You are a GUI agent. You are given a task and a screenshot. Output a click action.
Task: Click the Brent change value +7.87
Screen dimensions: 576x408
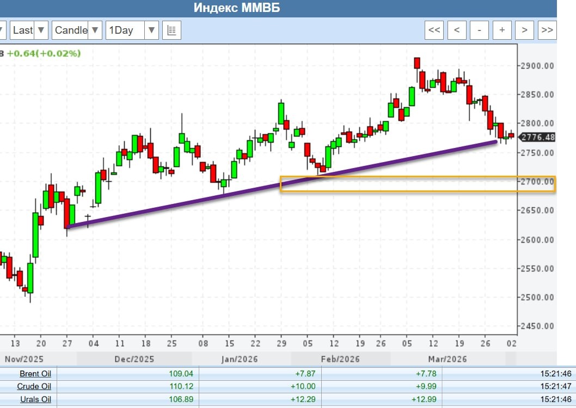click(x=305, y=374)
